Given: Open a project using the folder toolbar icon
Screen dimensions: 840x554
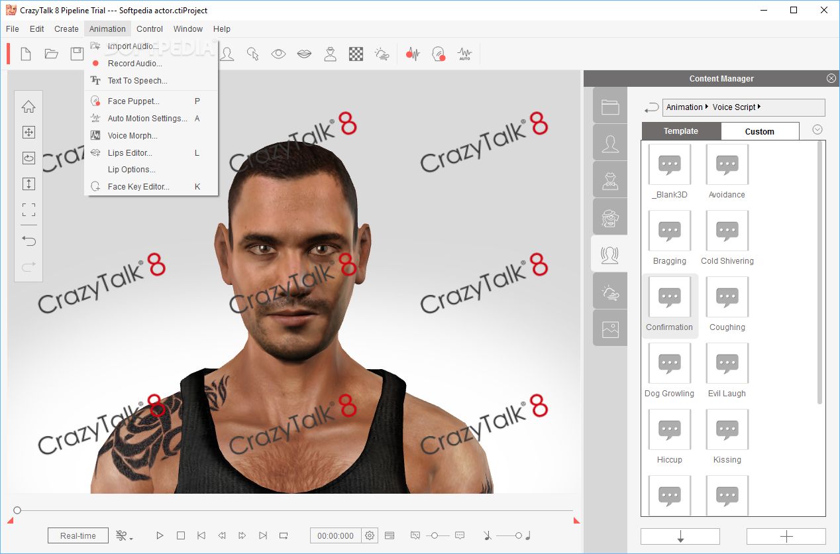Looking at the screenshot, I should click(52, 54).
